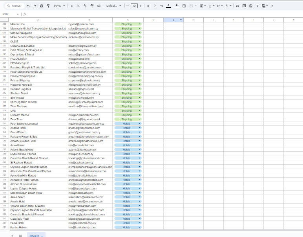Select the Samson Logistics cell
The width and height of the screenshot is (303, 237).
tap(38, 89)
